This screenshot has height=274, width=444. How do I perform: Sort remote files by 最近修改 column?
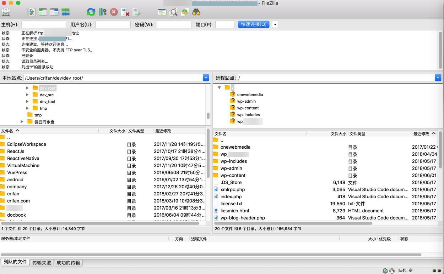(424, 133)
